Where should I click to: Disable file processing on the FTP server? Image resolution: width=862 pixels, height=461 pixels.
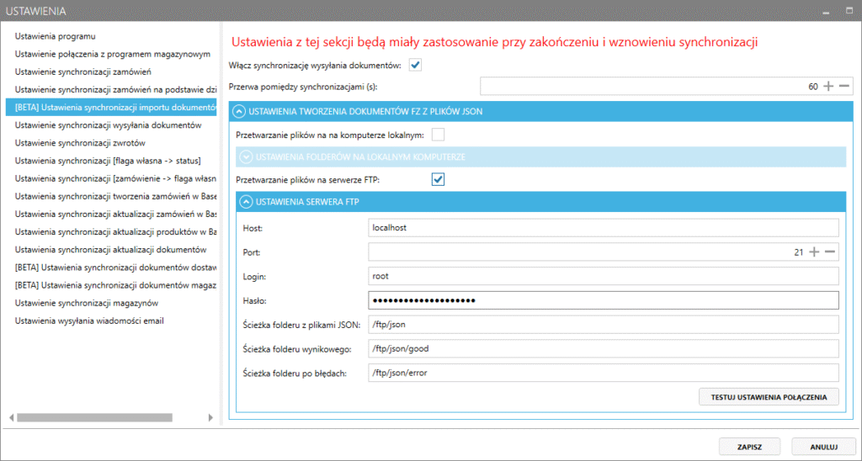click(x=438, y=180)
